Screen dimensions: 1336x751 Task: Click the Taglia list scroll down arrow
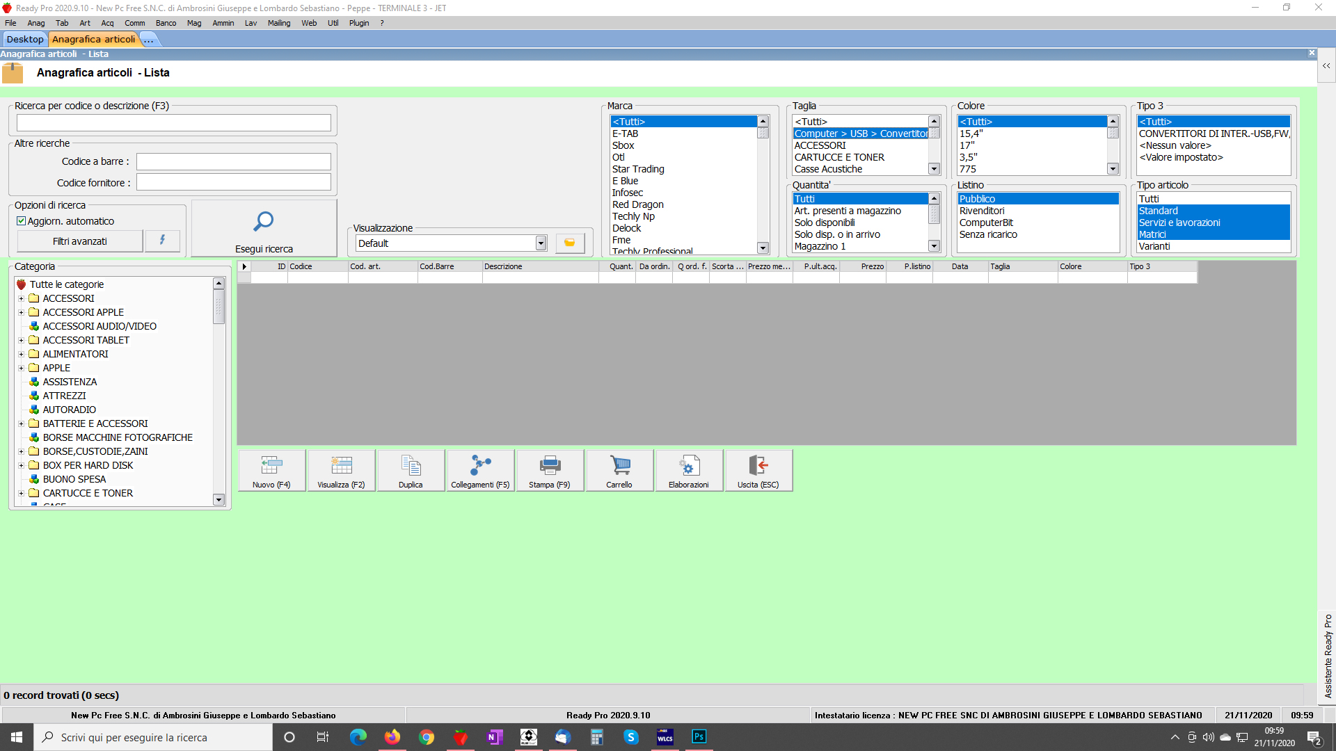934,169
